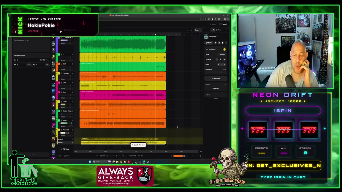The height and width of the screenshot is (192, 342).
Task: Select the Version 1 row
Action: (x=65, y=142)
